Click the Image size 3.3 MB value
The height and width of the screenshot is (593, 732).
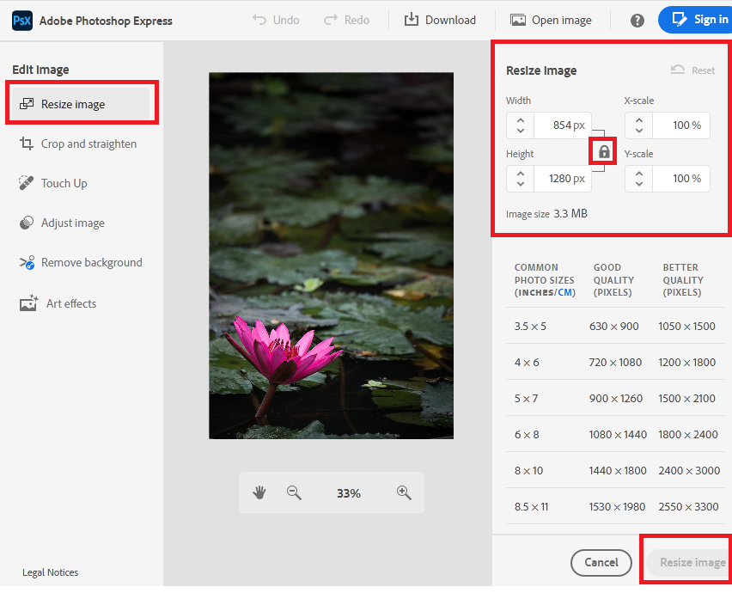pos(570,213)
